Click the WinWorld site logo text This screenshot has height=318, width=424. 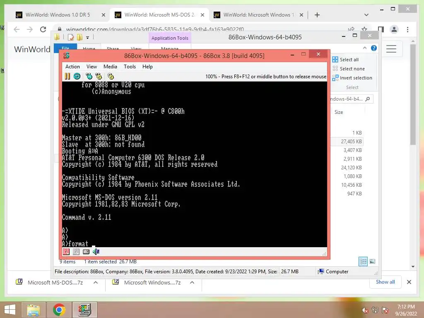pyautogui.click(x=32, y=49)
